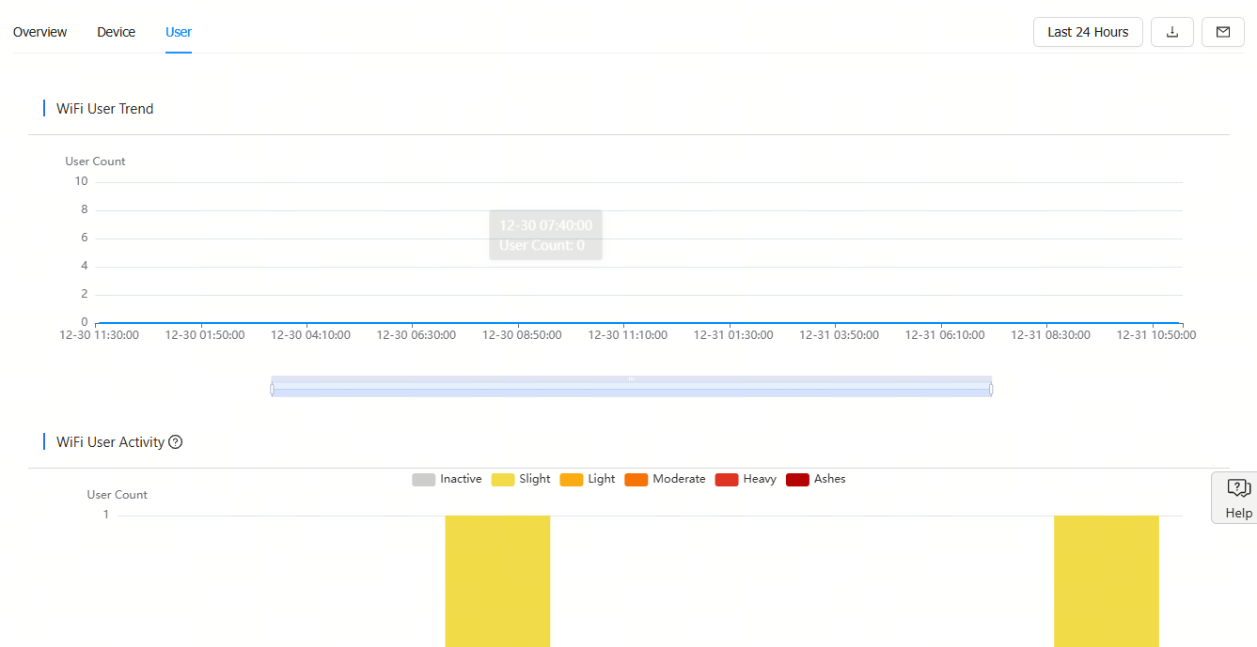Click the first yellow Slight activity bar
Screen dimensions: 1257x647
[x=497, y=580]
